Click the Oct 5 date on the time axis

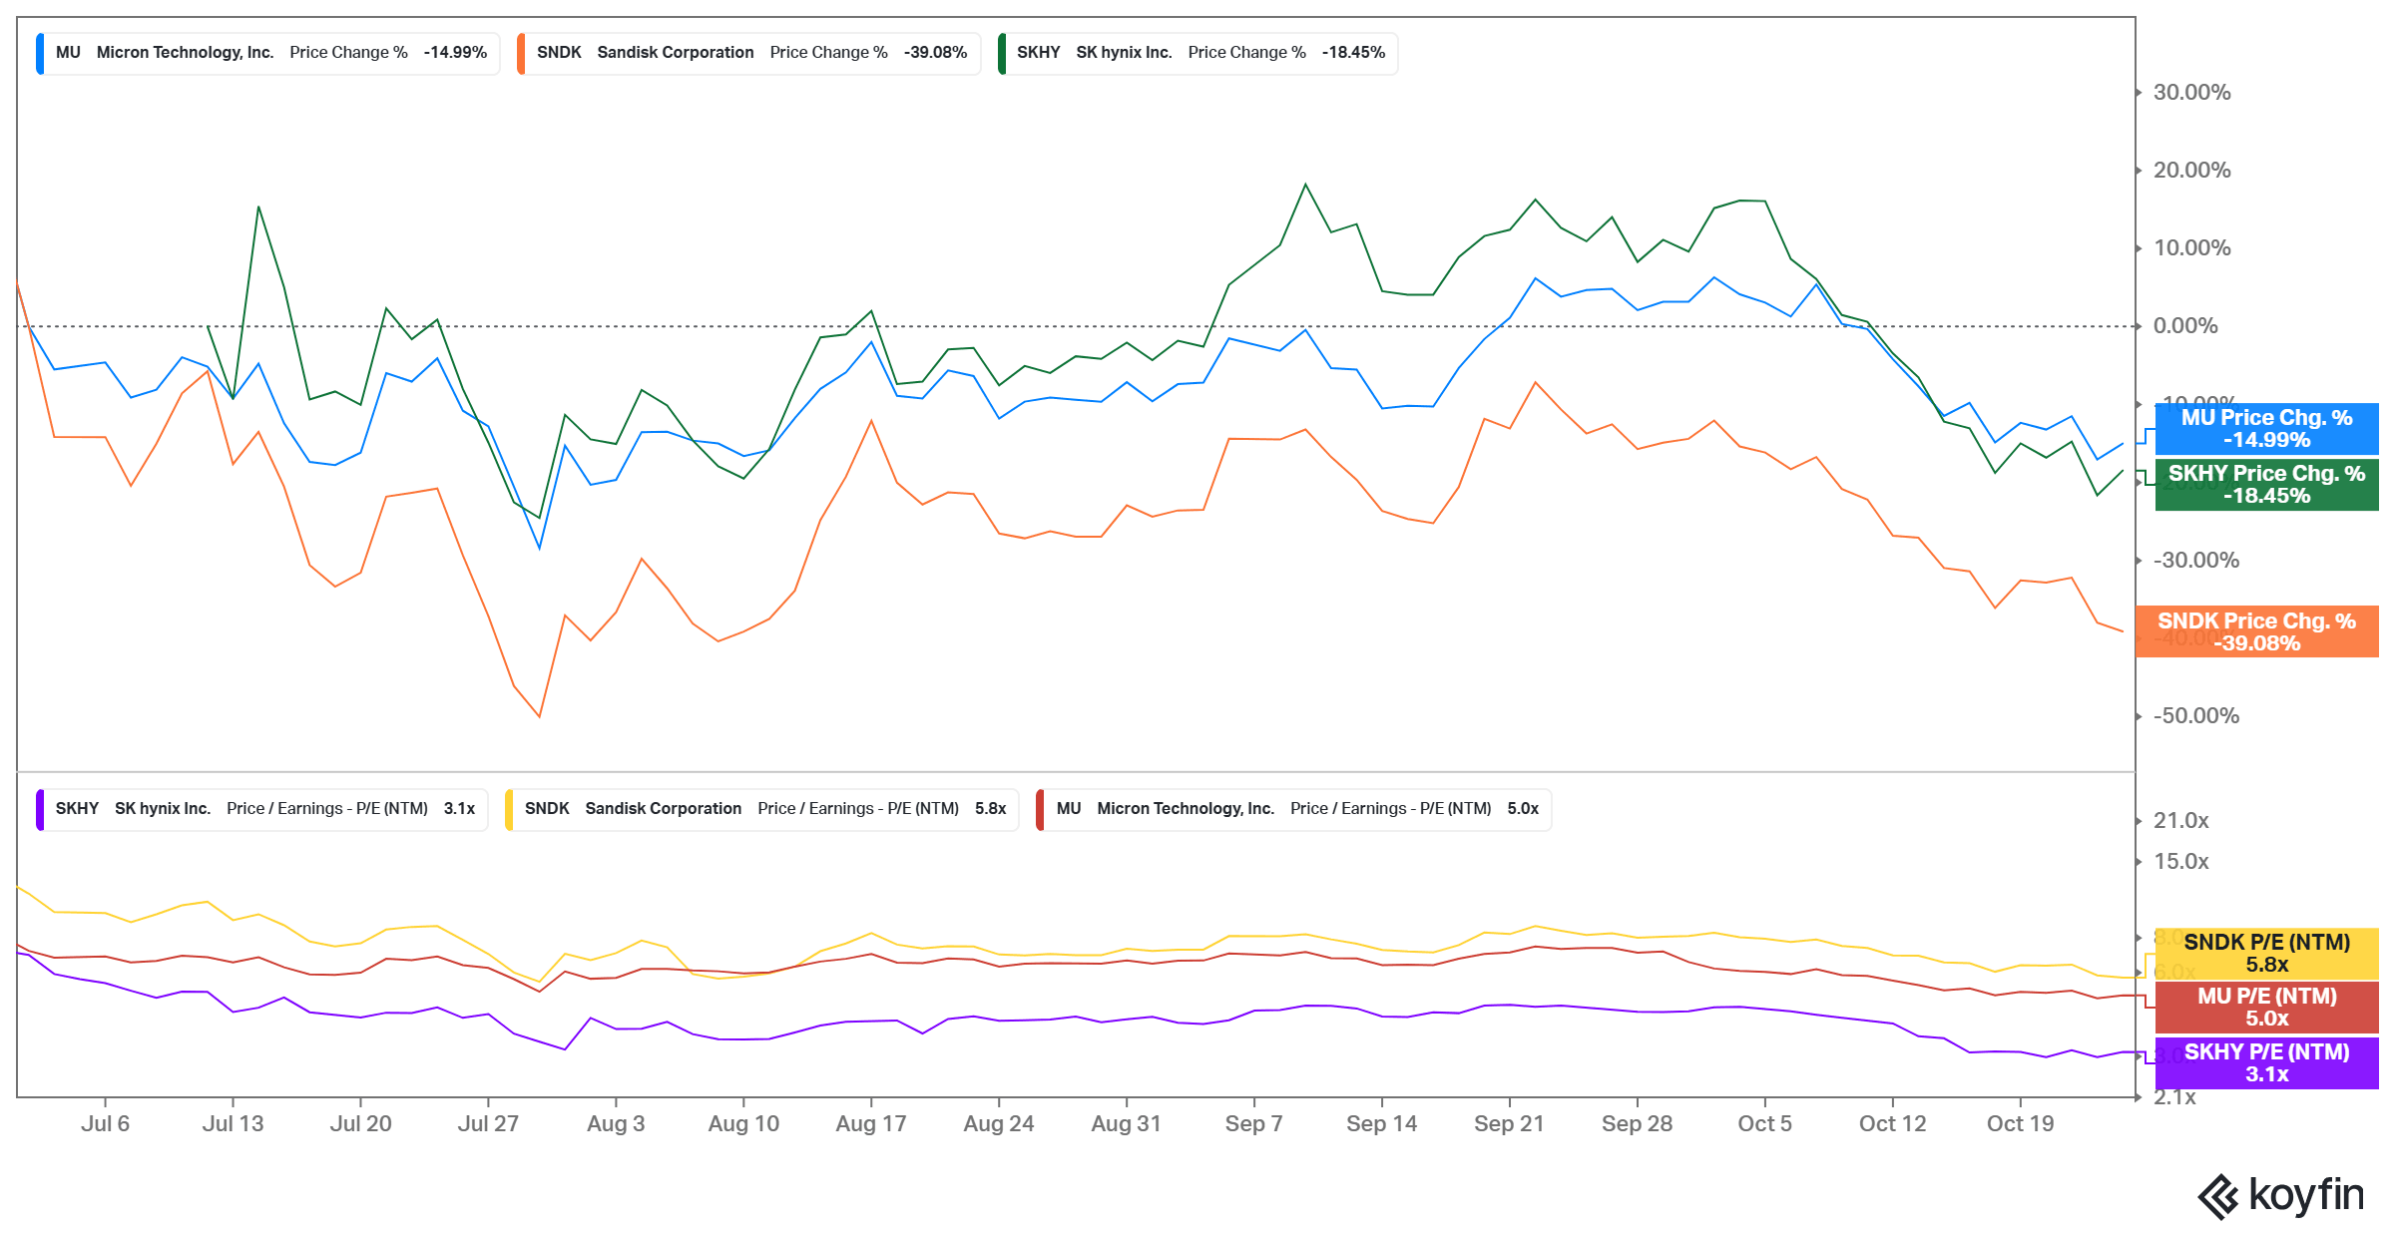point(1764,1124)
